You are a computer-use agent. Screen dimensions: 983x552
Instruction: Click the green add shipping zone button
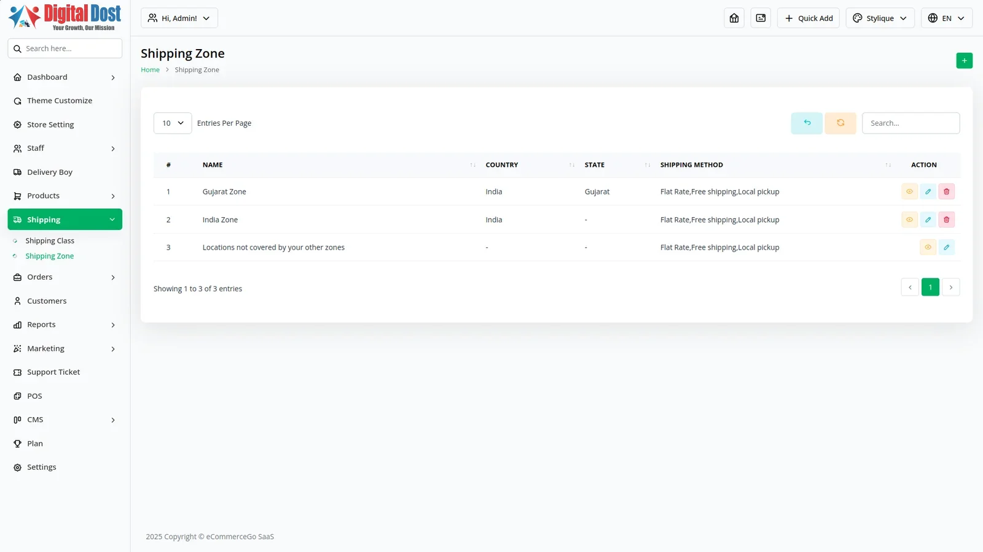coord(964,61)
